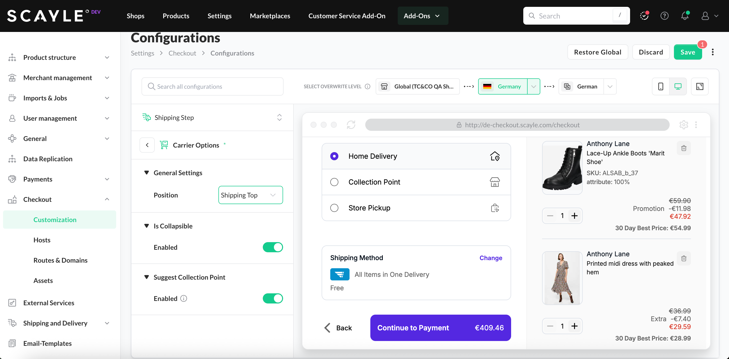Select the Collection Point radio option

point(334,182)
